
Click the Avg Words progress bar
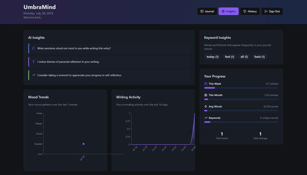pyautogui.click(x=241, y=111)
